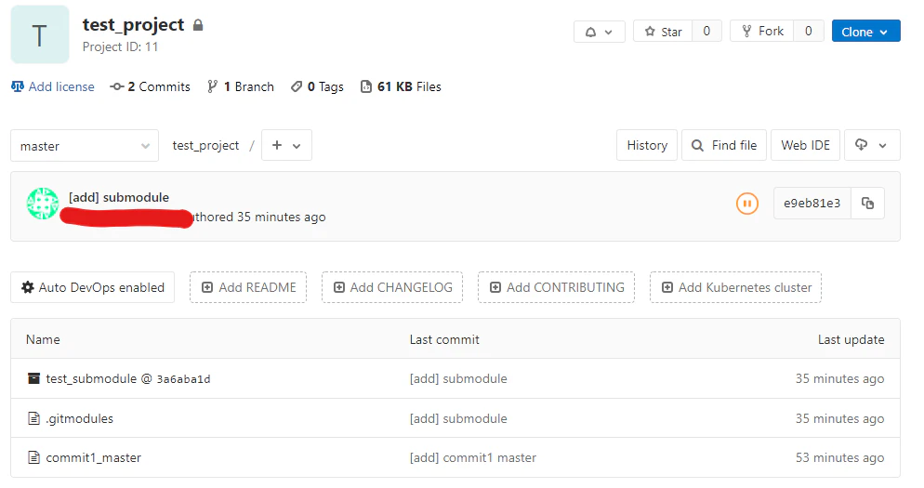Click the Add README button

point(248,287)
